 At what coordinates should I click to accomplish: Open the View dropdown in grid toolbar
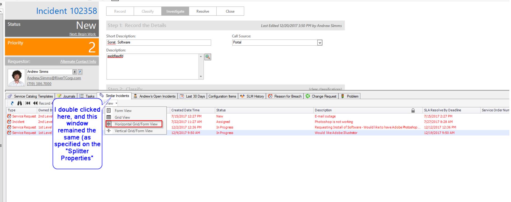coord(111,104)
